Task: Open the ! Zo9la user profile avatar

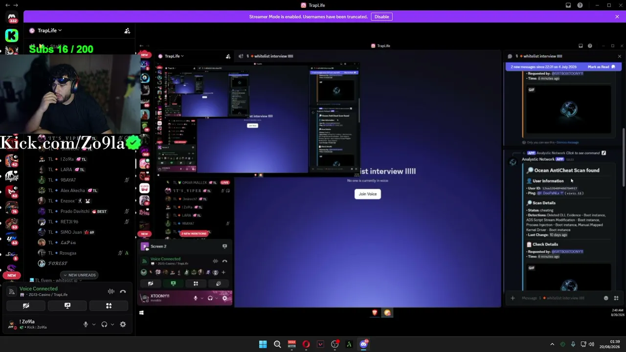Action: (x=12, y=324)
